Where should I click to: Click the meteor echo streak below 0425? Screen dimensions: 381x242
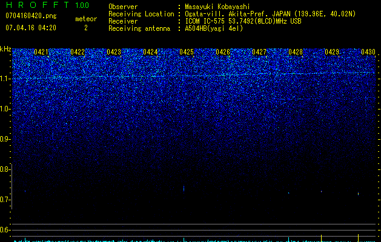184,189
